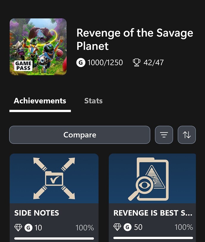This screenshot has width=205, height=242.
Task: Click the Side Notes progress bar
Action: (54, 238)
